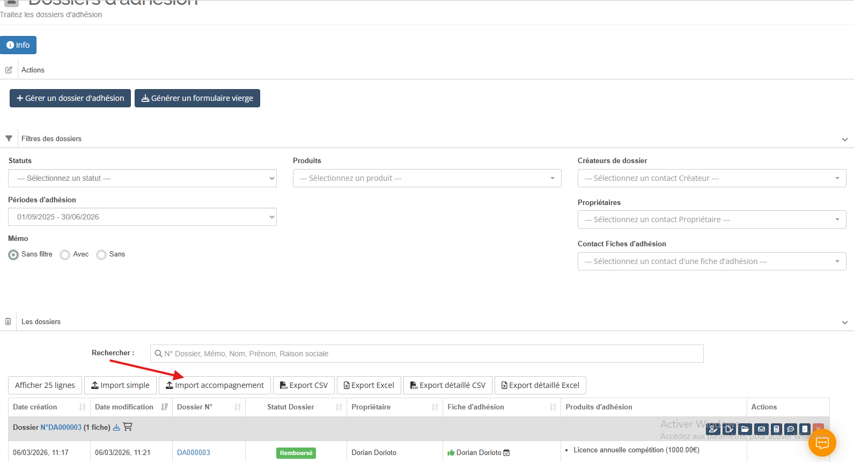The width and height of the screenshot is (854, 462).
Task: Click the shopping cart icon beside dossier
Action: pyautogui.click(x=128, y=427)
